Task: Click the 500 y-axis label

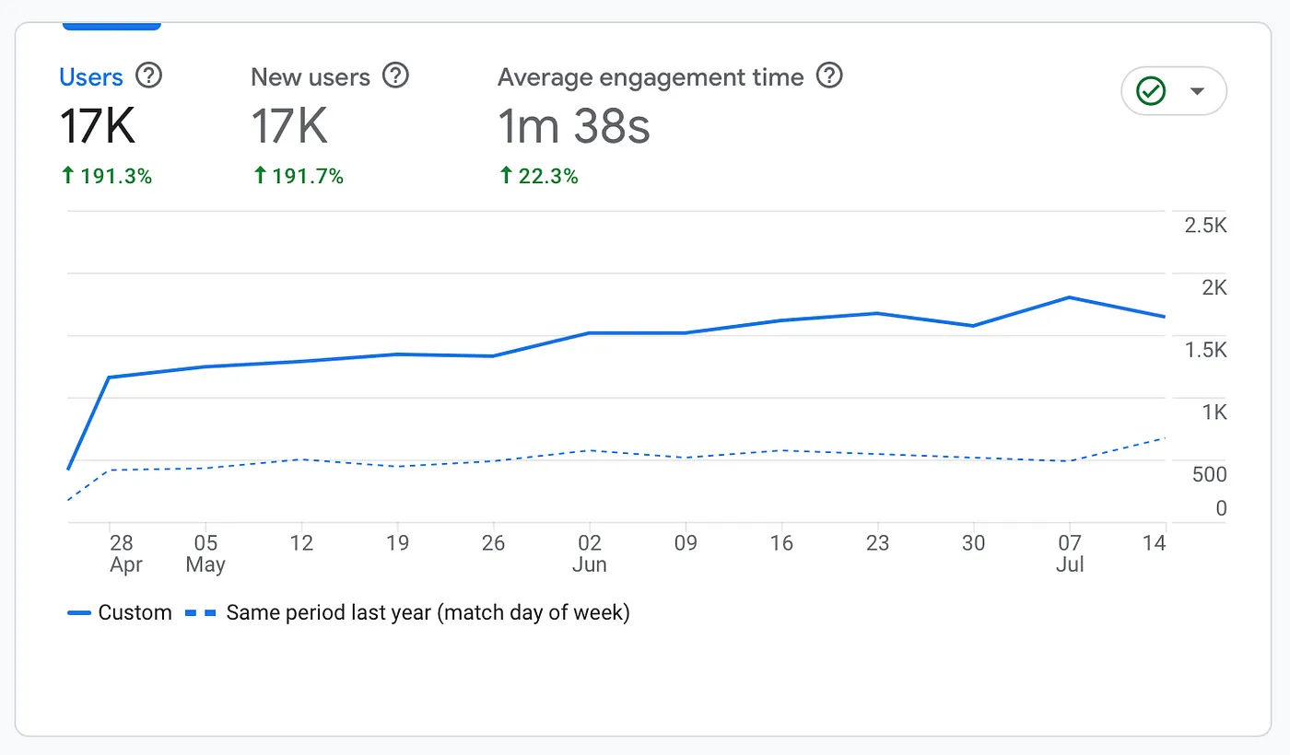Action: point(1209,474)
